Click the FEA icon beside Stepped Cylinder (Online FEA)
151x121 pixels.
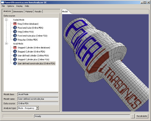(x=15, y=52)
